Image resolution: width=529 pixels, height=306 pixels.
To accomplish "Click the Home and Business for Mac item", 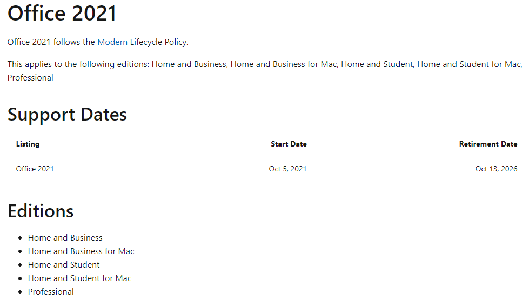I will pos(81,251).
